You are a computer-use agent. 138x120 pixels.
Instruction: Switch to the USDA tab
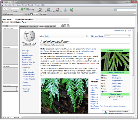pyautogui.click(x=47, y=26)
